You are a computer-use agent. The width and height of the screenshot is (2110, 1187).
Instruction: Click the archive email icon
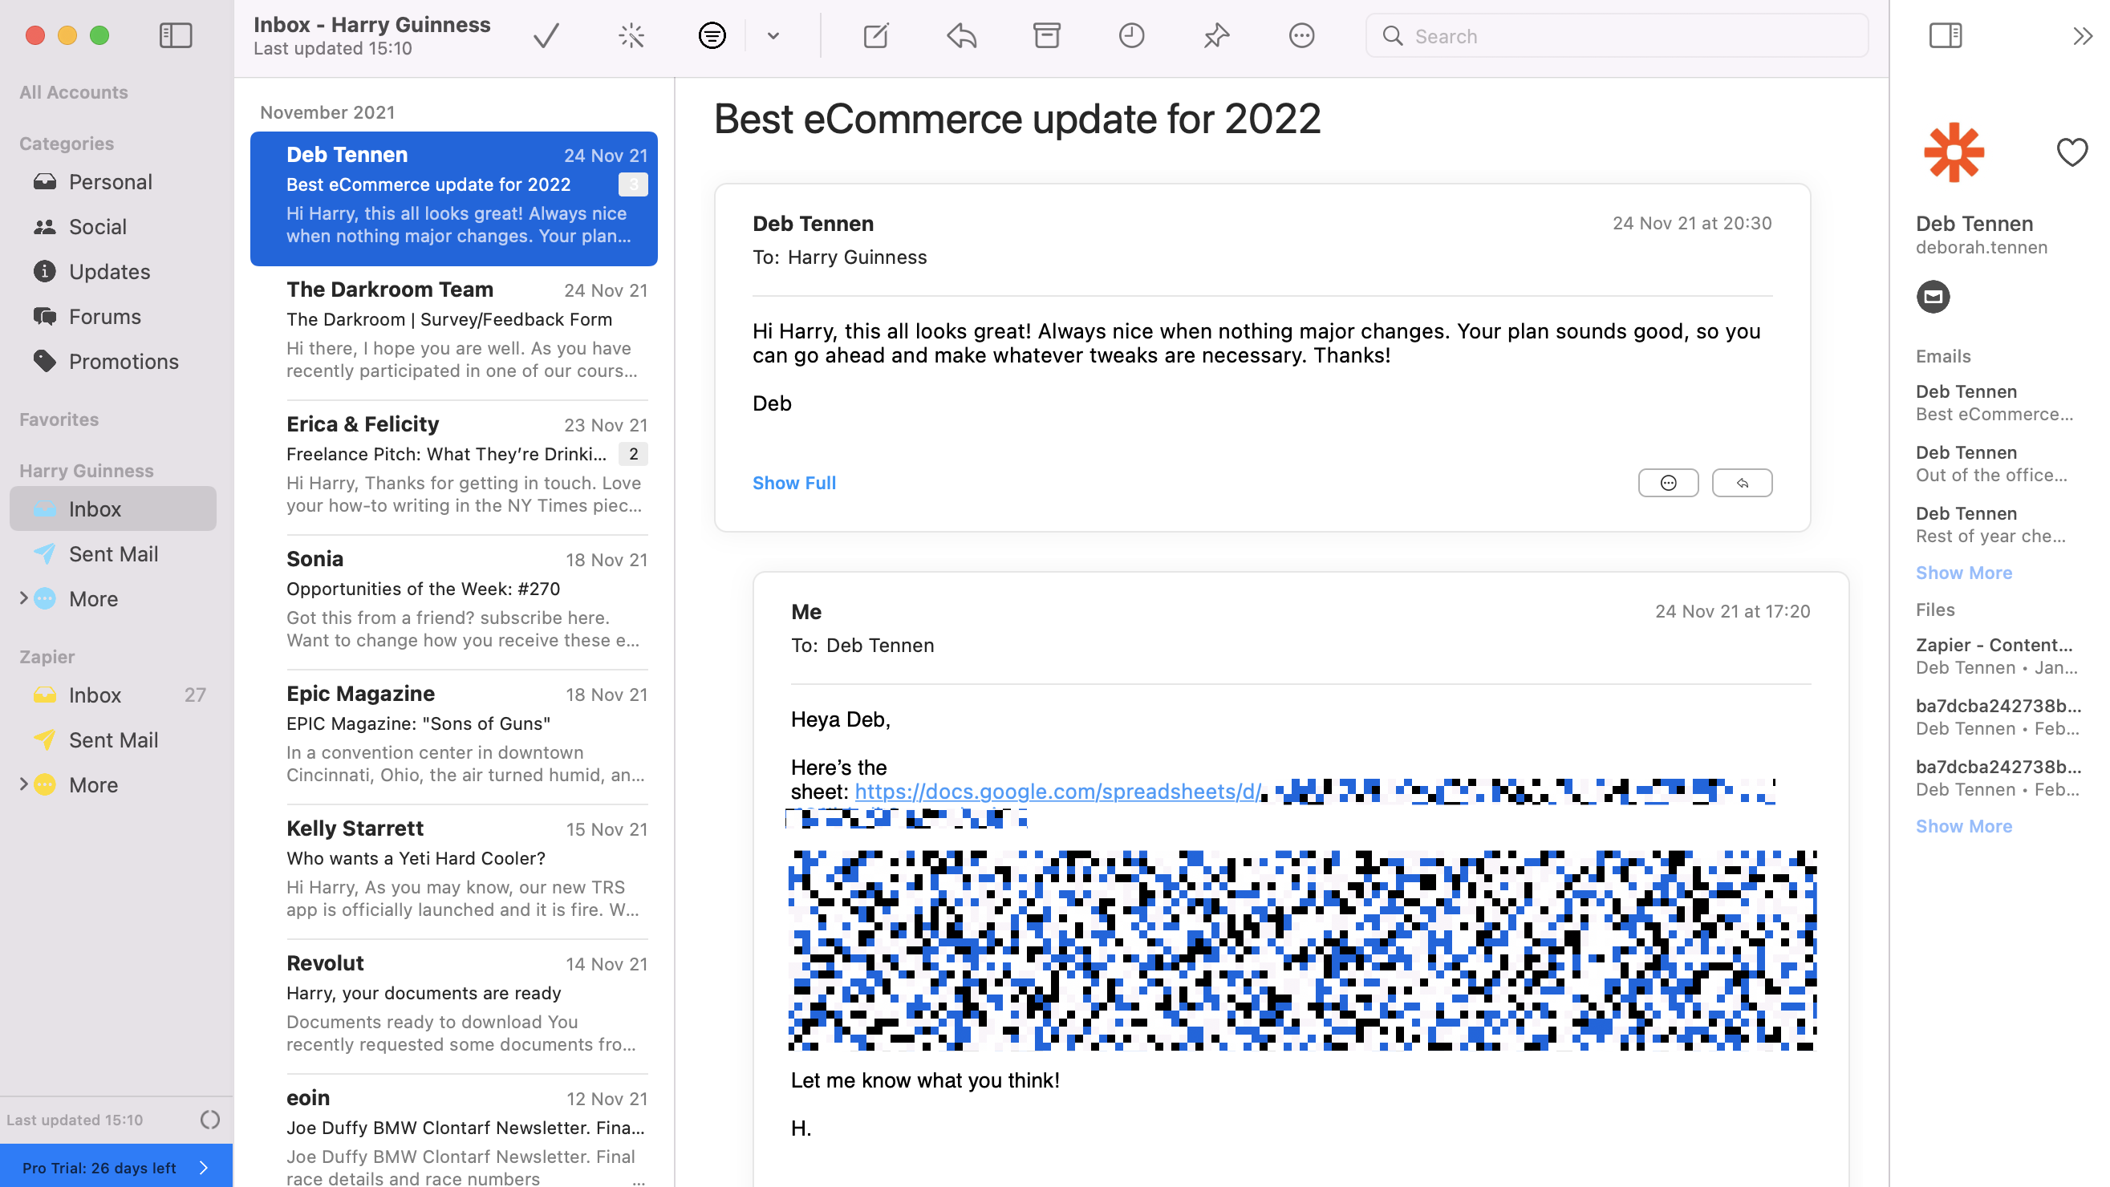1046,36
